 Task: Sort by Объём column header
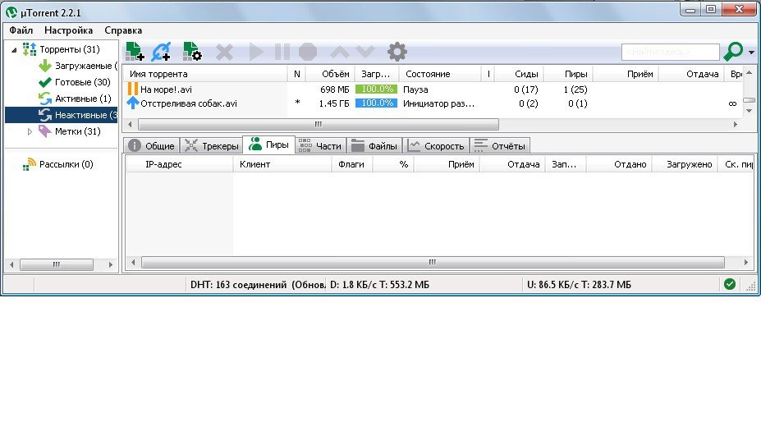[x=330, y=74]
